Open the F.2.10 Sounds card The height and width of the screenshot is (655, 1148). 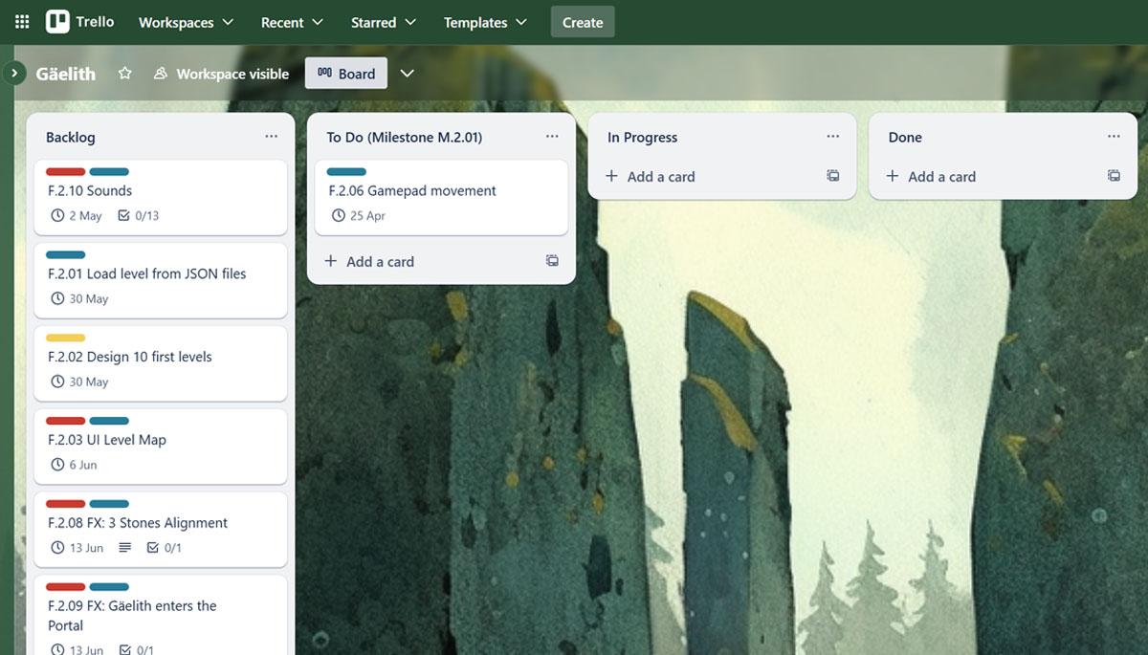tap(161, 197)
